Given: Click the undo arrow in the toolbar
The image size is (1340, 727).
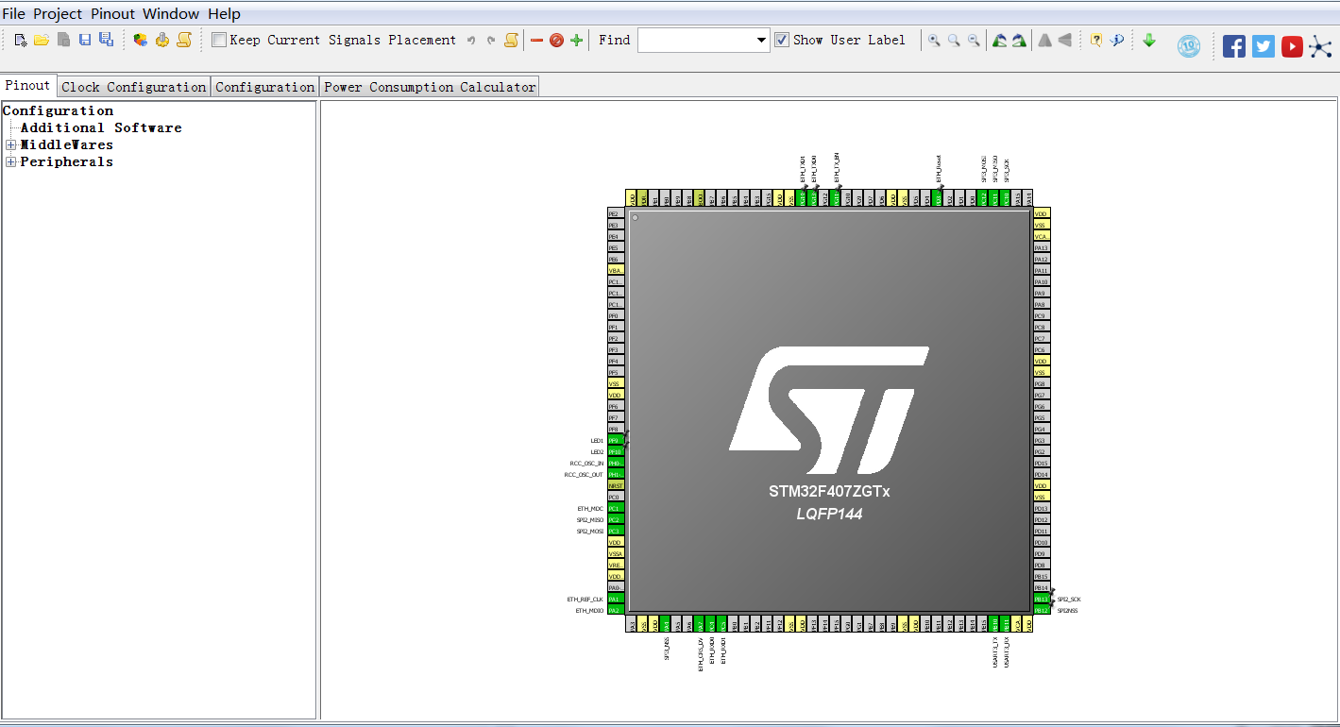Looking at the screenshot, I should pyautogui.click(x=471, y=40).
